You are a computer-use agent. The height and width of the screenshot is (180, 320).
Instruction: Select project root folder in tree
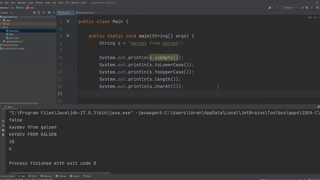[x=10, y=17]
